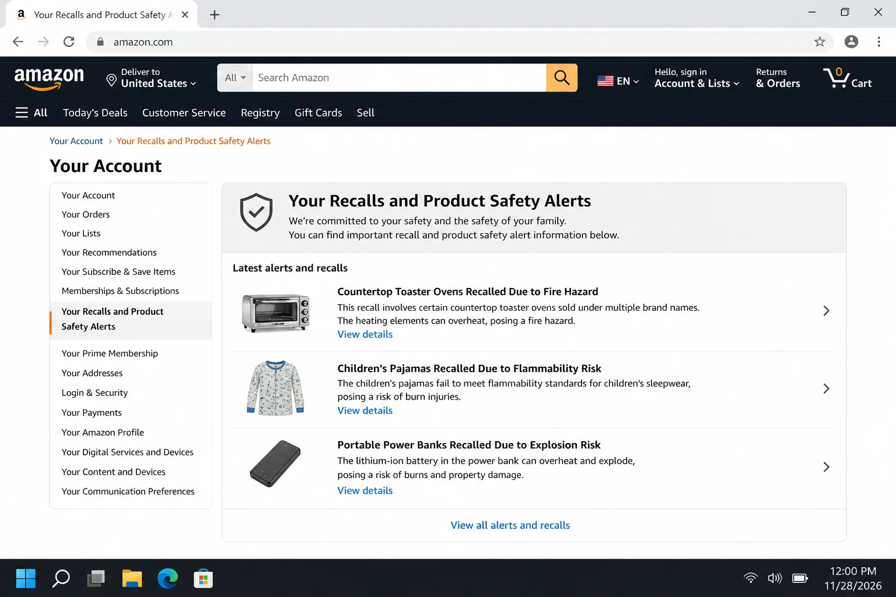Launch File Explorer from the taskbar
Viewport: 896px width, 597px height.
coord(132,578)
